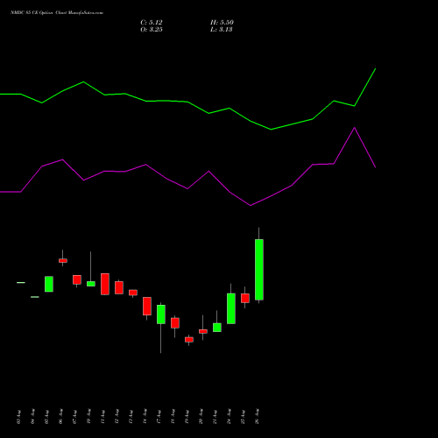Click the 04 Aug date axis label
Screen dimensions: 438x438
32,417
